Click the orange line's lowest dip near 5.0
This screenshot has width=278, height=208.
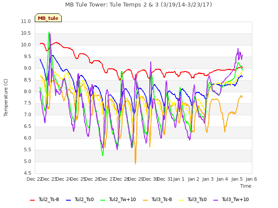(136, 164)
